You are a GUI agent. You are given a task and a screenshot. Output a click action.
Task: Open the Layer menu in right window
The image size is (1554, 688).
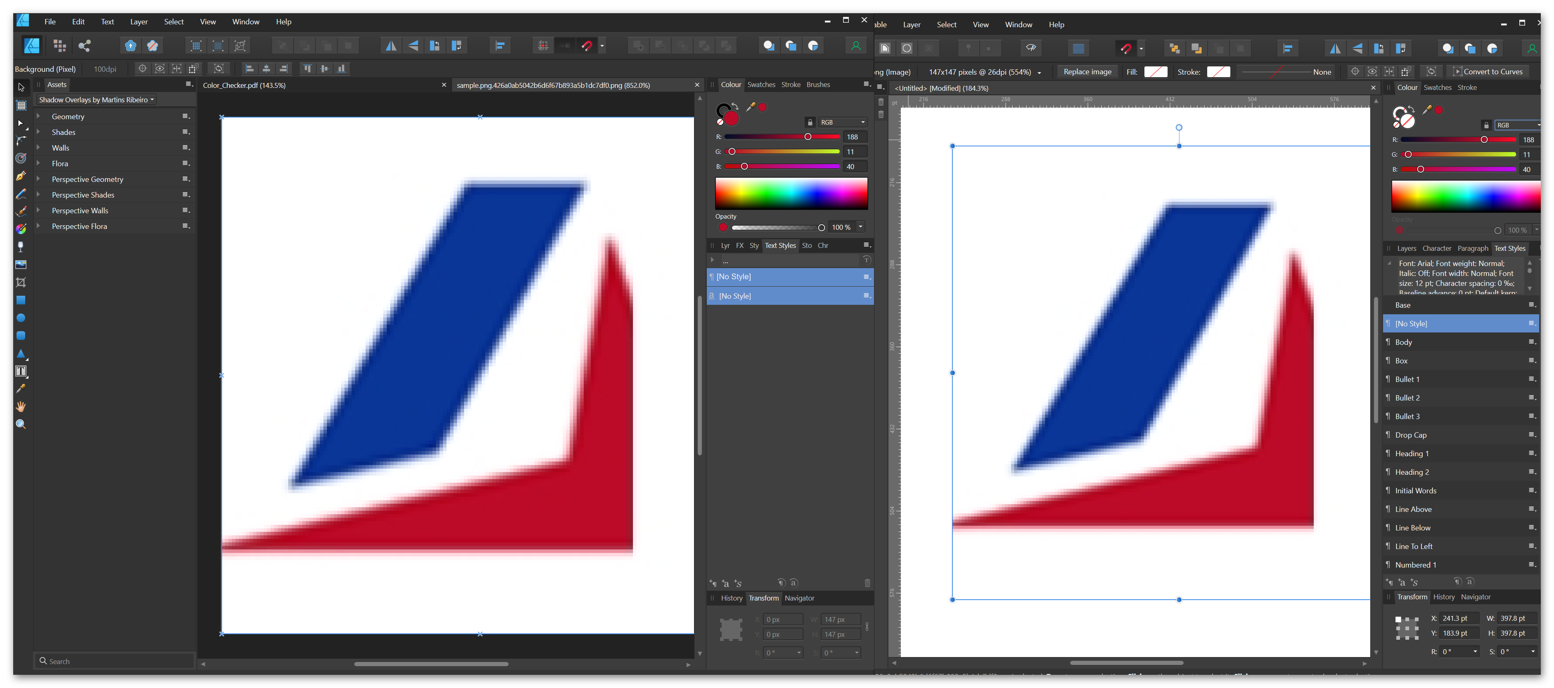pos(912,25)
